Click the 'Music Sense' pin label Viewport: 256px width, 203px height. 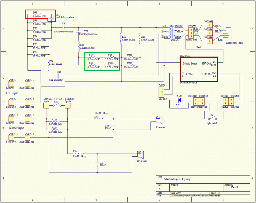point(190,64)
